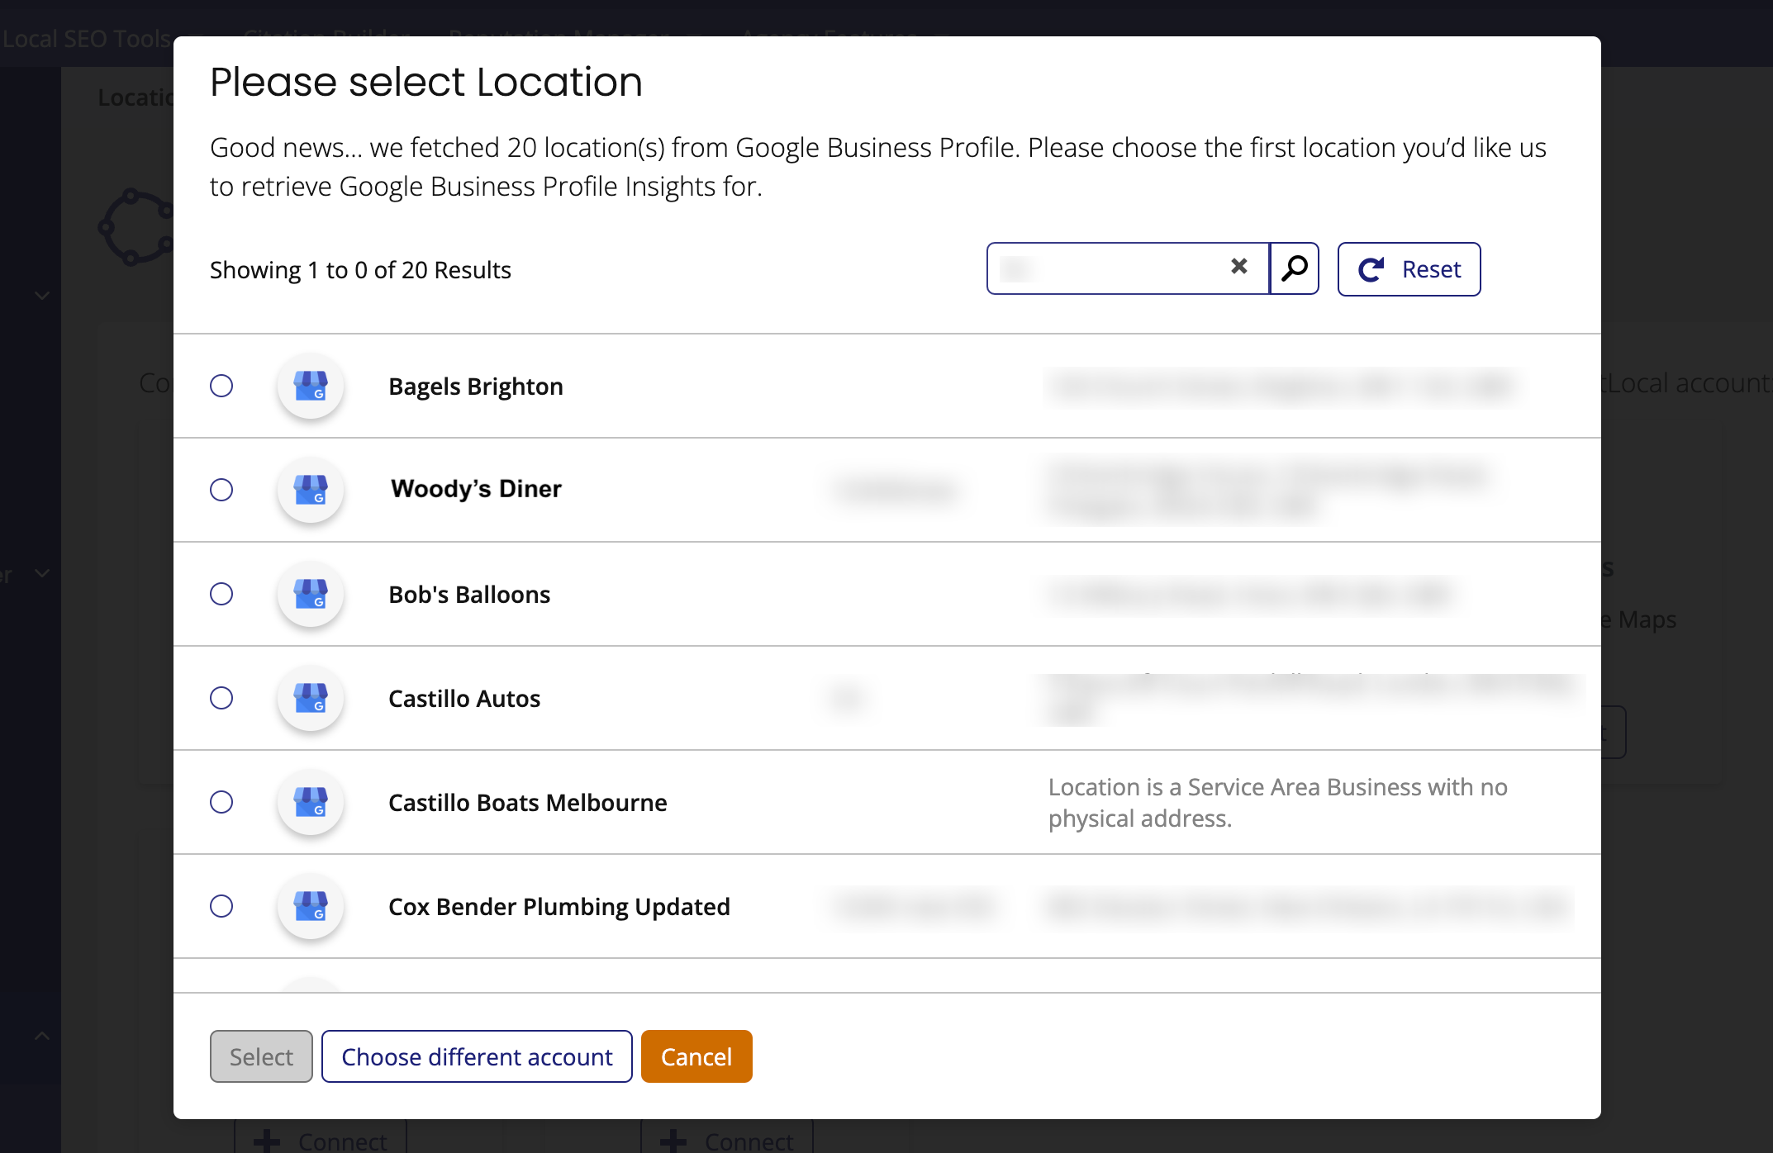
Task: Click the Castillo Boats Melbourne name
Action: pyautogui.click(x=528, y=803)
